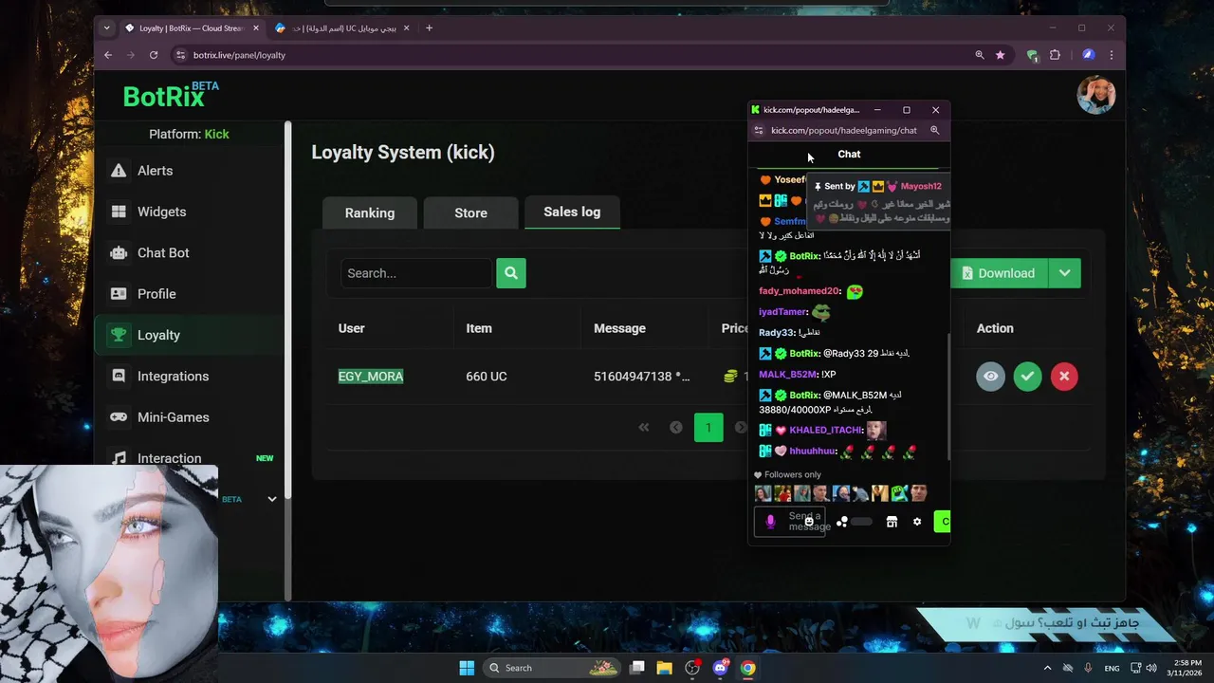This screenshot has height=683, width=1214.
Task: Click the green search magnifier button
Action: (x=510, y=273)
